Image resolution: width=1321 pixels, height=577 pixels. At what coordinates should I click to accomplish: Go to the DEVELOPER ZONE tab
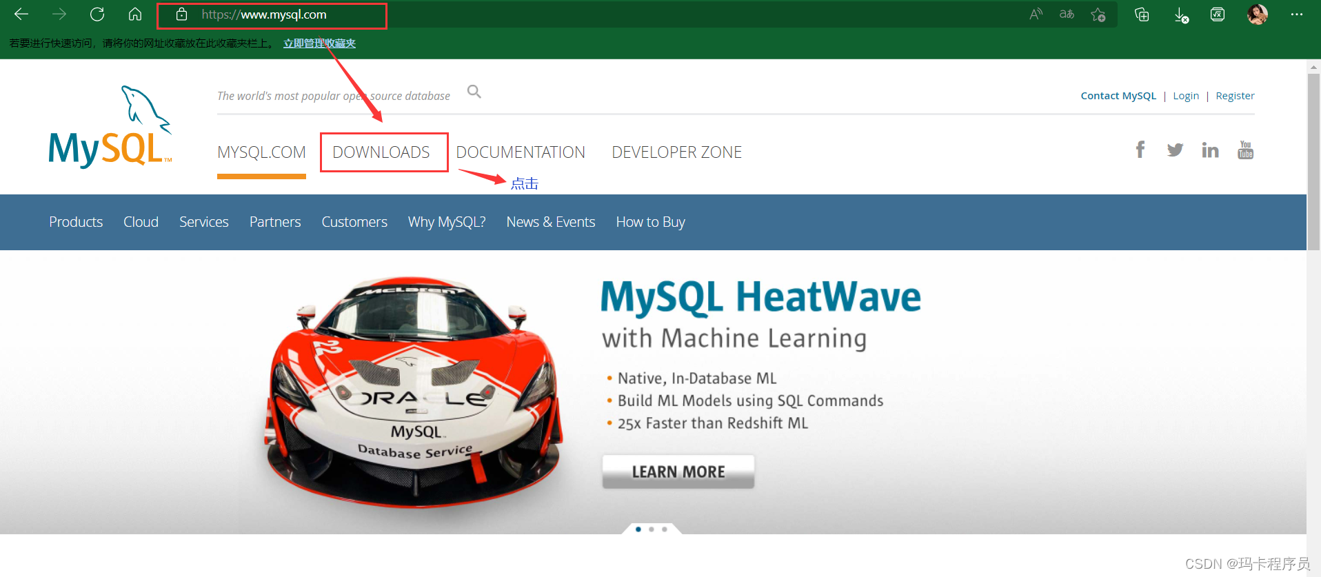click(676, 152)
